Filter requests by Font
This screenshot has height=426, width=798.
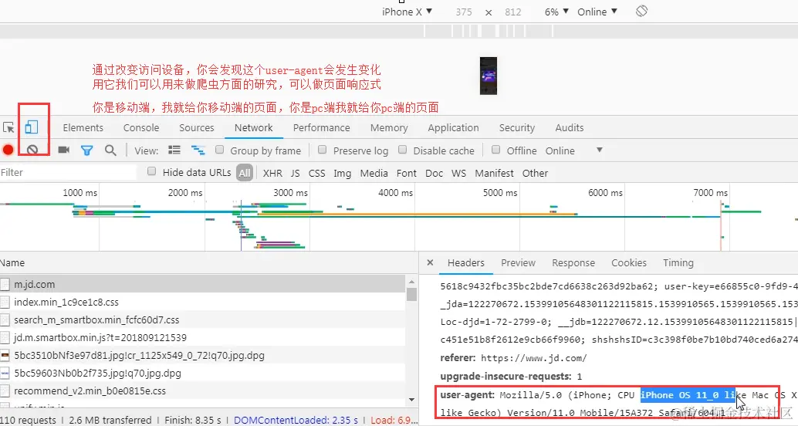click(406, 173)
